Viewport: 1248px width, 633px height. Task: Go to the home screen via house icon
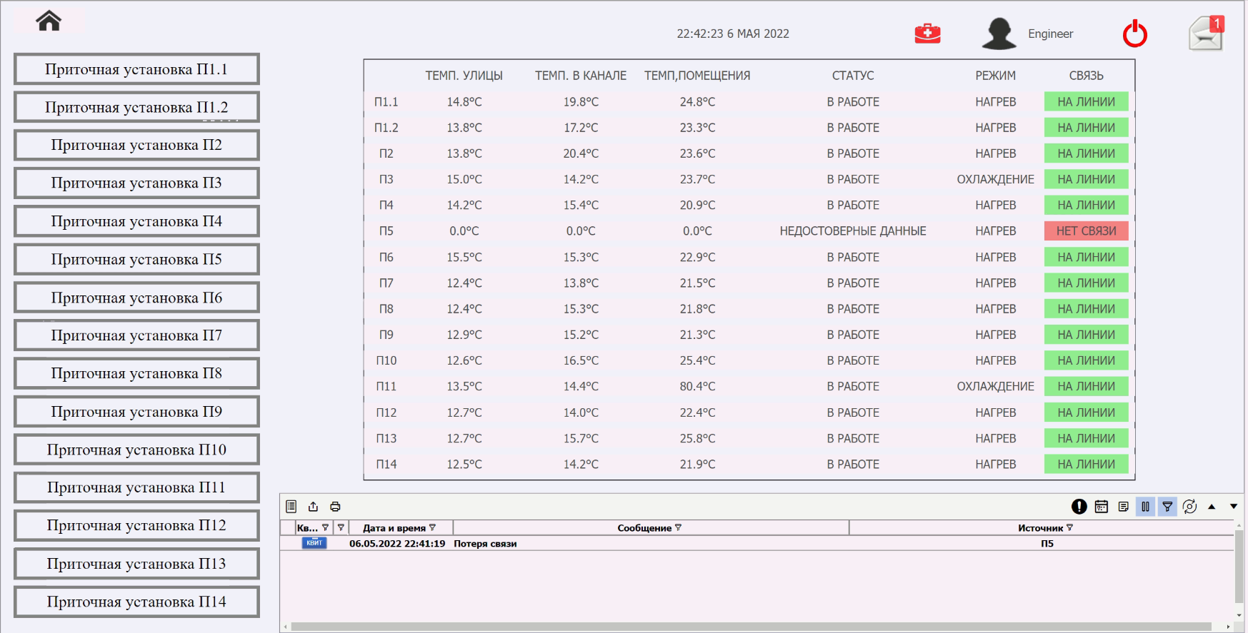(49, 21)
